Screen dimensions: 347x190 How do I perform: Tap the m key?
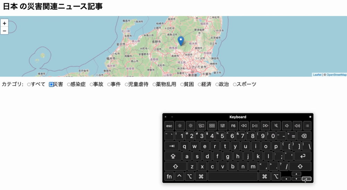(253, 166)
